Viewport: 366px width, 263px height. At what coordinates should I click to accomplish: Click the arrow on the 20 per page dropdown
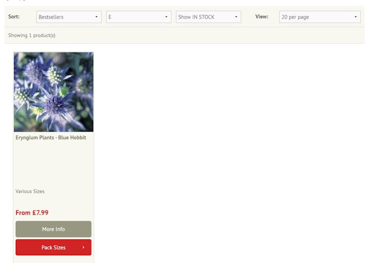356,17
